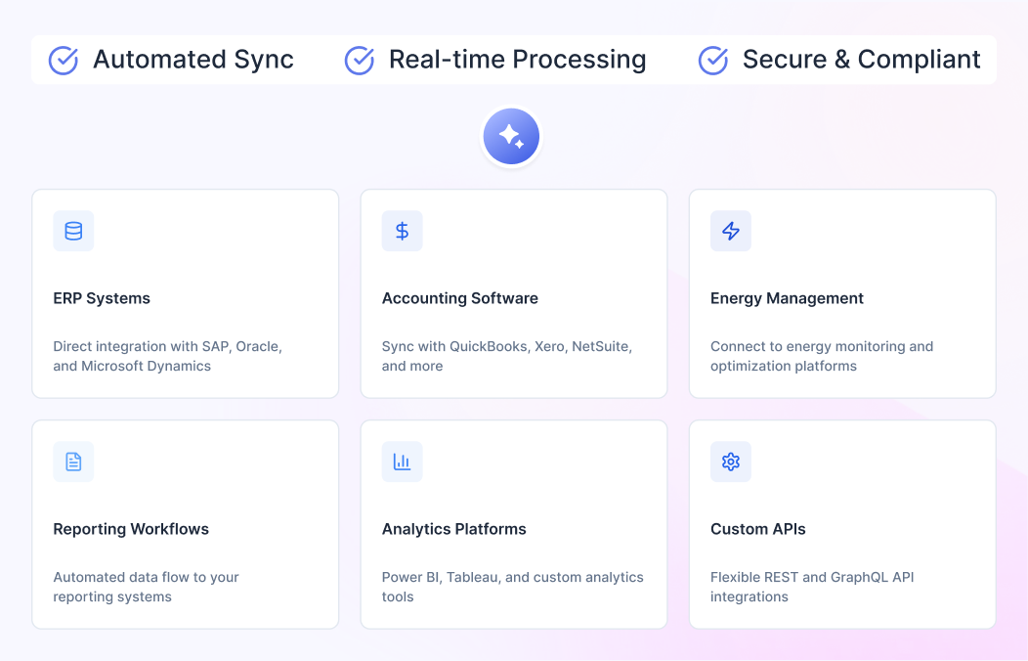
Task: Click the gear icon for Custom APIs
Action: coord(731,462)
